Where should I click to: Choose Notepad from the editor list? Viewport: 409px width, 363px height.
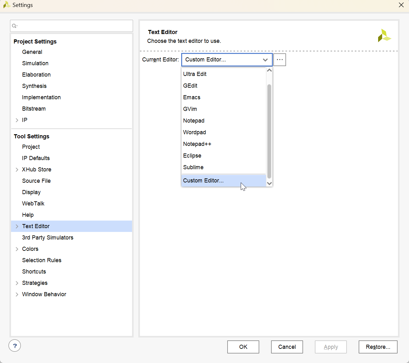click(224, 121)
